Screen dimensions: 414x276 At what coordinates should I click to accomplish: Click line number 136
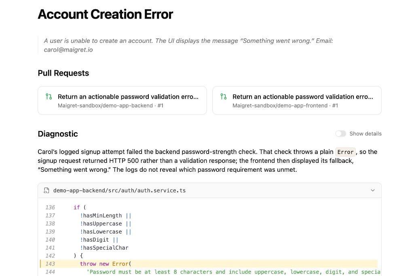pyautogui.click(x=50, y=207)
